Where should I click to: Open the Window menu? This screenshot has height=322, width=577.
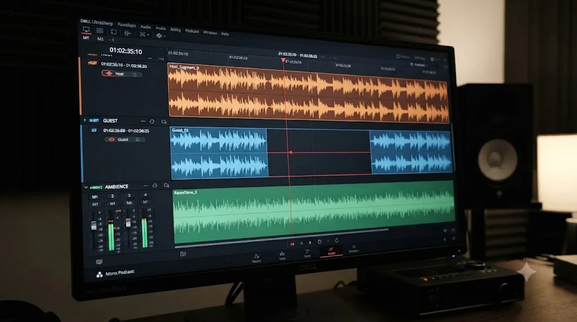[210, 33]
